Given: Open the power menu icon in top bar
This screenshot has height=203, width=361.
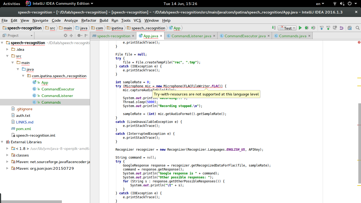Looking at the screenshot, I should (x=349, y=4).
